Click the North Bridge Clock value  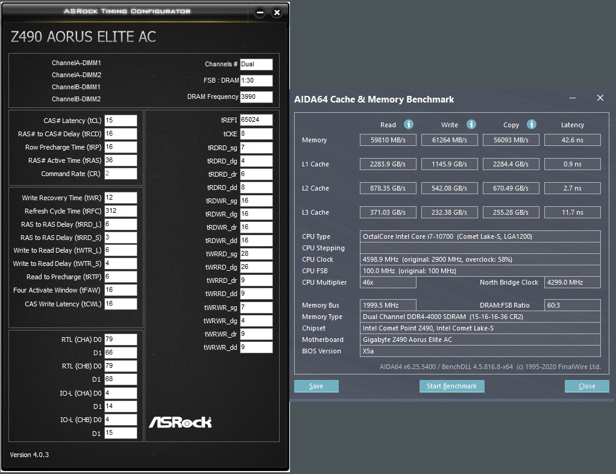(x=573, y=282)
